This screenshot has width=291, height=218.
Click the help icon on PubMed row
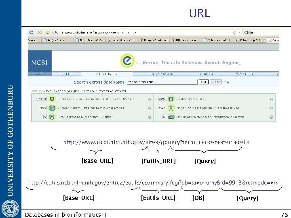(150, 99)
